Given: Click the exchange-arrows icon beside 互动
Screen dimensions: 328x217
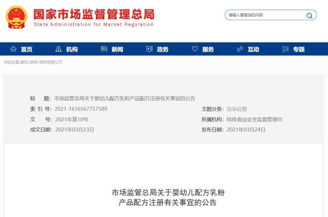Looking at the screenshot, I should tap(239, 49).
